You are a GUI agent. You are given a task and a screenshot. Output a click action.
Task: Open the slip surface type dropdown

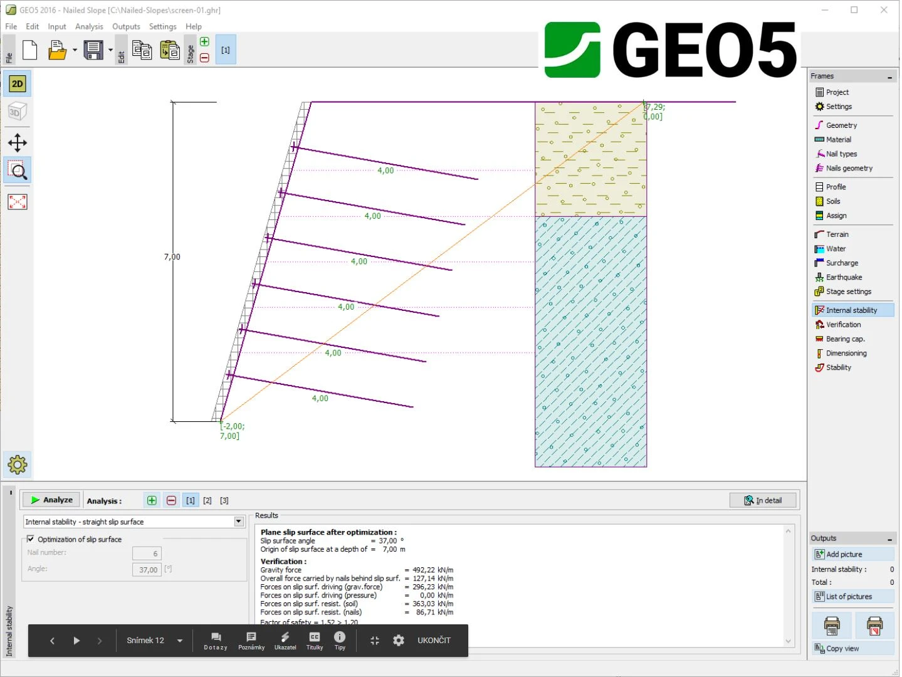pos(239,522)
